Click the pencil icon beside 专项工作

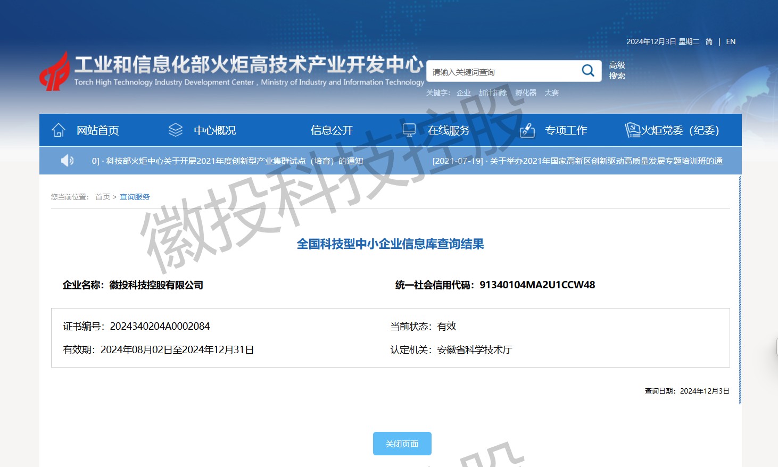click(x=527, y=130)
